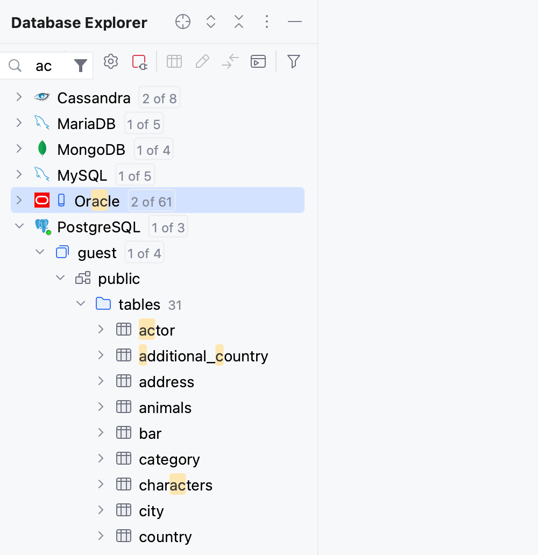Open the category table entry
Viewport: 538px width, 555px height.
click(169, 459)
